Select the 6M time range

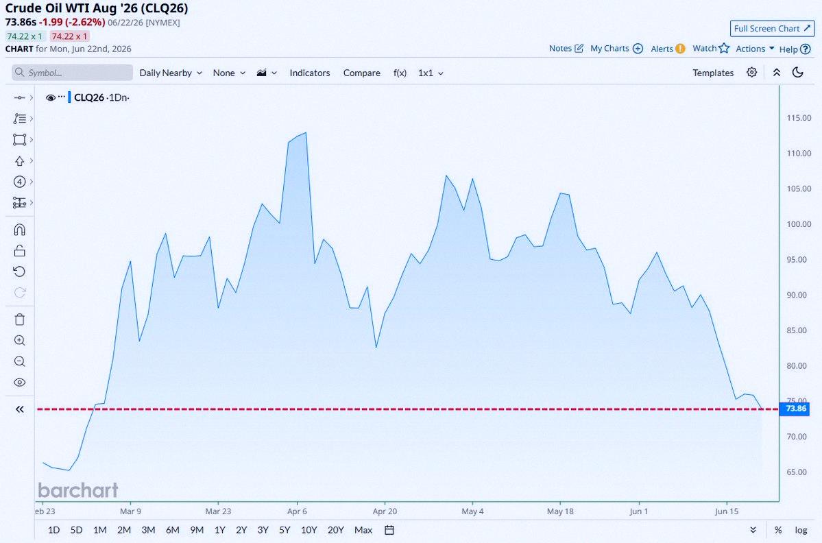[172, 530]
